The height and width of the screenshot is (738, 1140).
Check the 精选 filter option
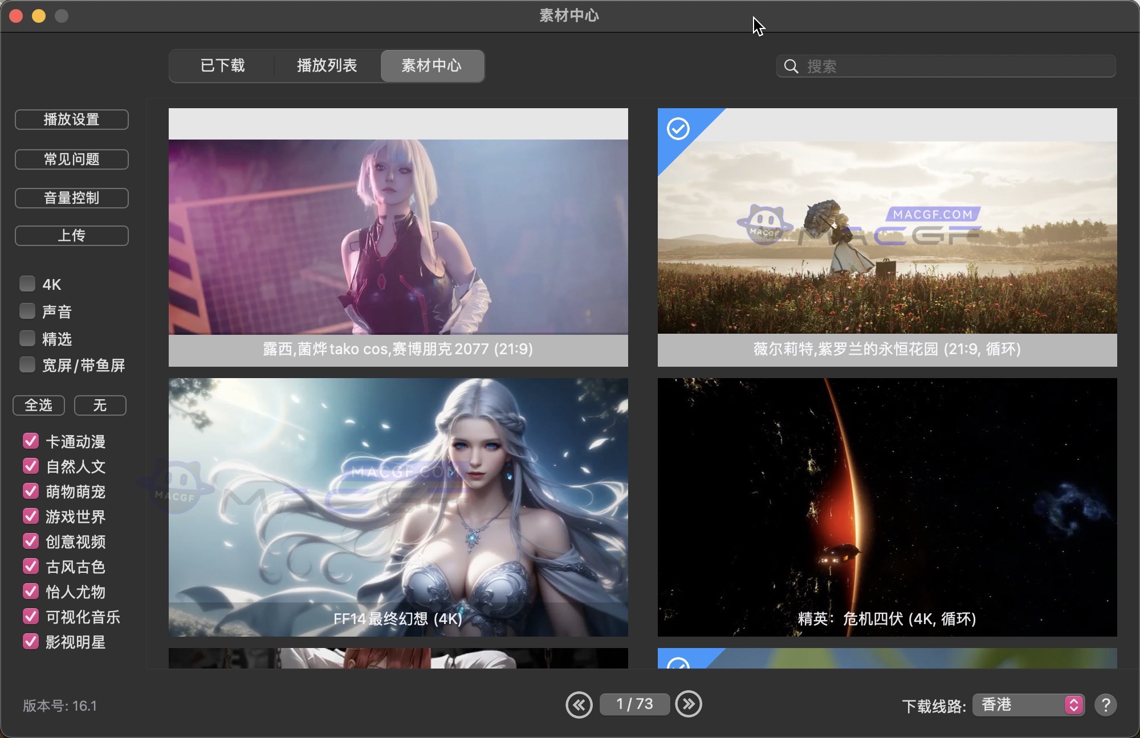click(27, 338)
